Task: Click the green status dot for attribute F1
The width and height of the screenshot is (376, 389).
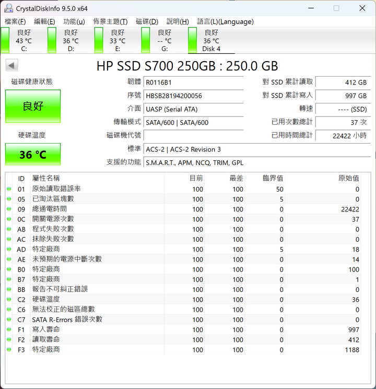Action: tap(9, 329)
